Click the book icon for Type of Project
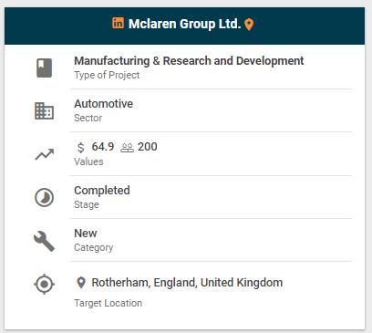Image resolution: width=372 pixels, height=333 pixels. coord(45,68)
